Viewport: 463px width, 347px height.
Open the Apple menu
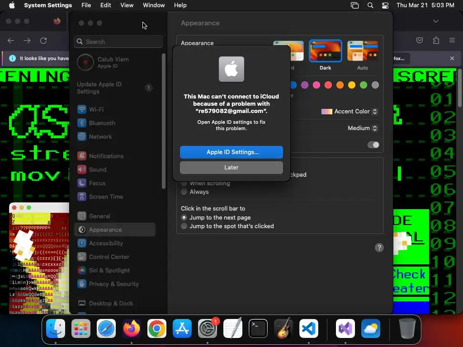[12, 5]
